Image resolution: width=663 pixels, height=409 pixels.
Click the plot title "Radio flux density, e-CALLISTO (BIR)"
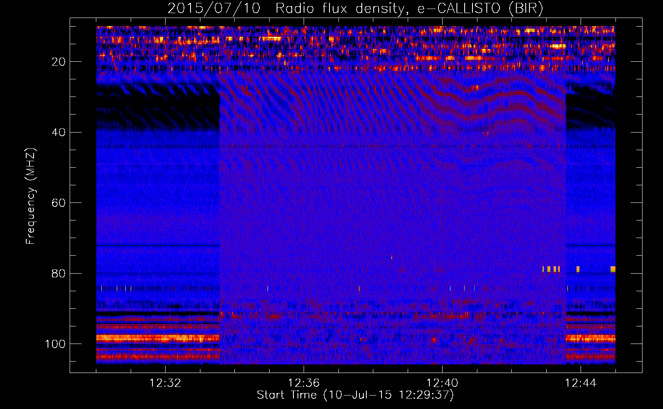pos(409,9)
